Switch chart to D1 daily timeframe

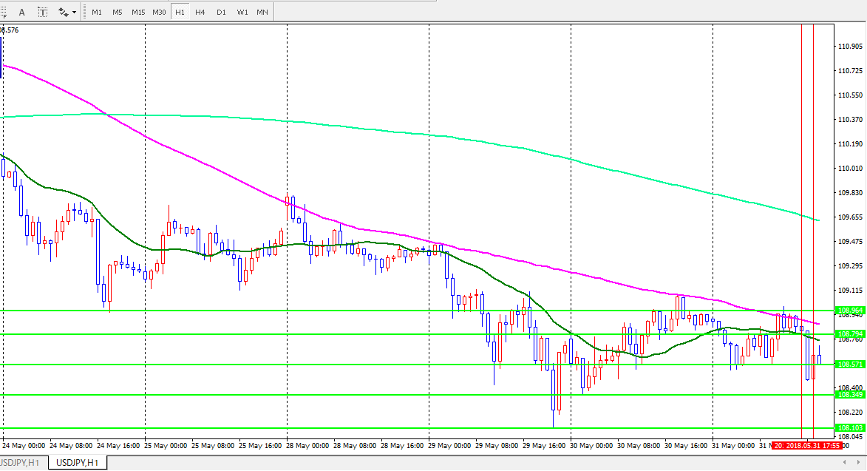(x=221, y=12)
